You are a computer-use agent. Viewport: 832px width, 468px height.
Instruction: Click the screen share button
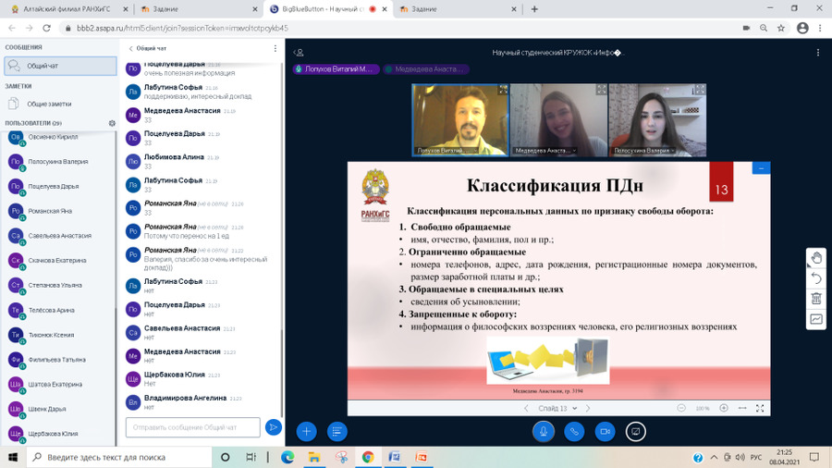636,431
